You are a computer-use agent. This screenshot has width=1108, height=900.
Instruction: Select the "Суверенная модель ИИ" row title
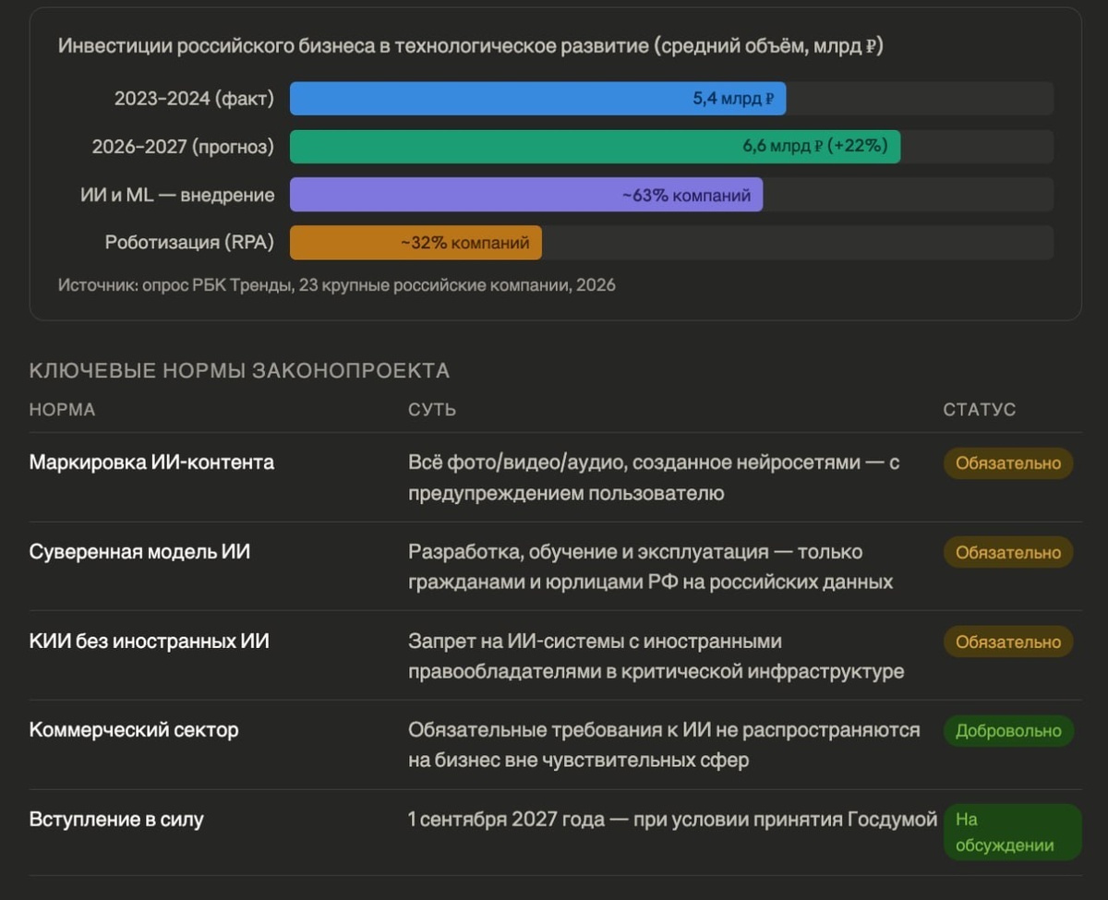139,552
